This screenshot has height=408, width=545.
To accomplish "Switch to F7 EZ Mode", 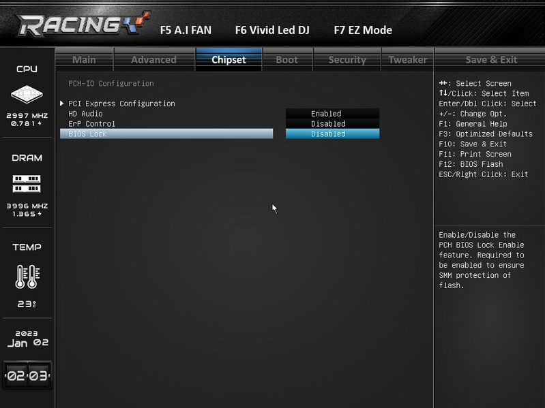I will click(363, 30).
